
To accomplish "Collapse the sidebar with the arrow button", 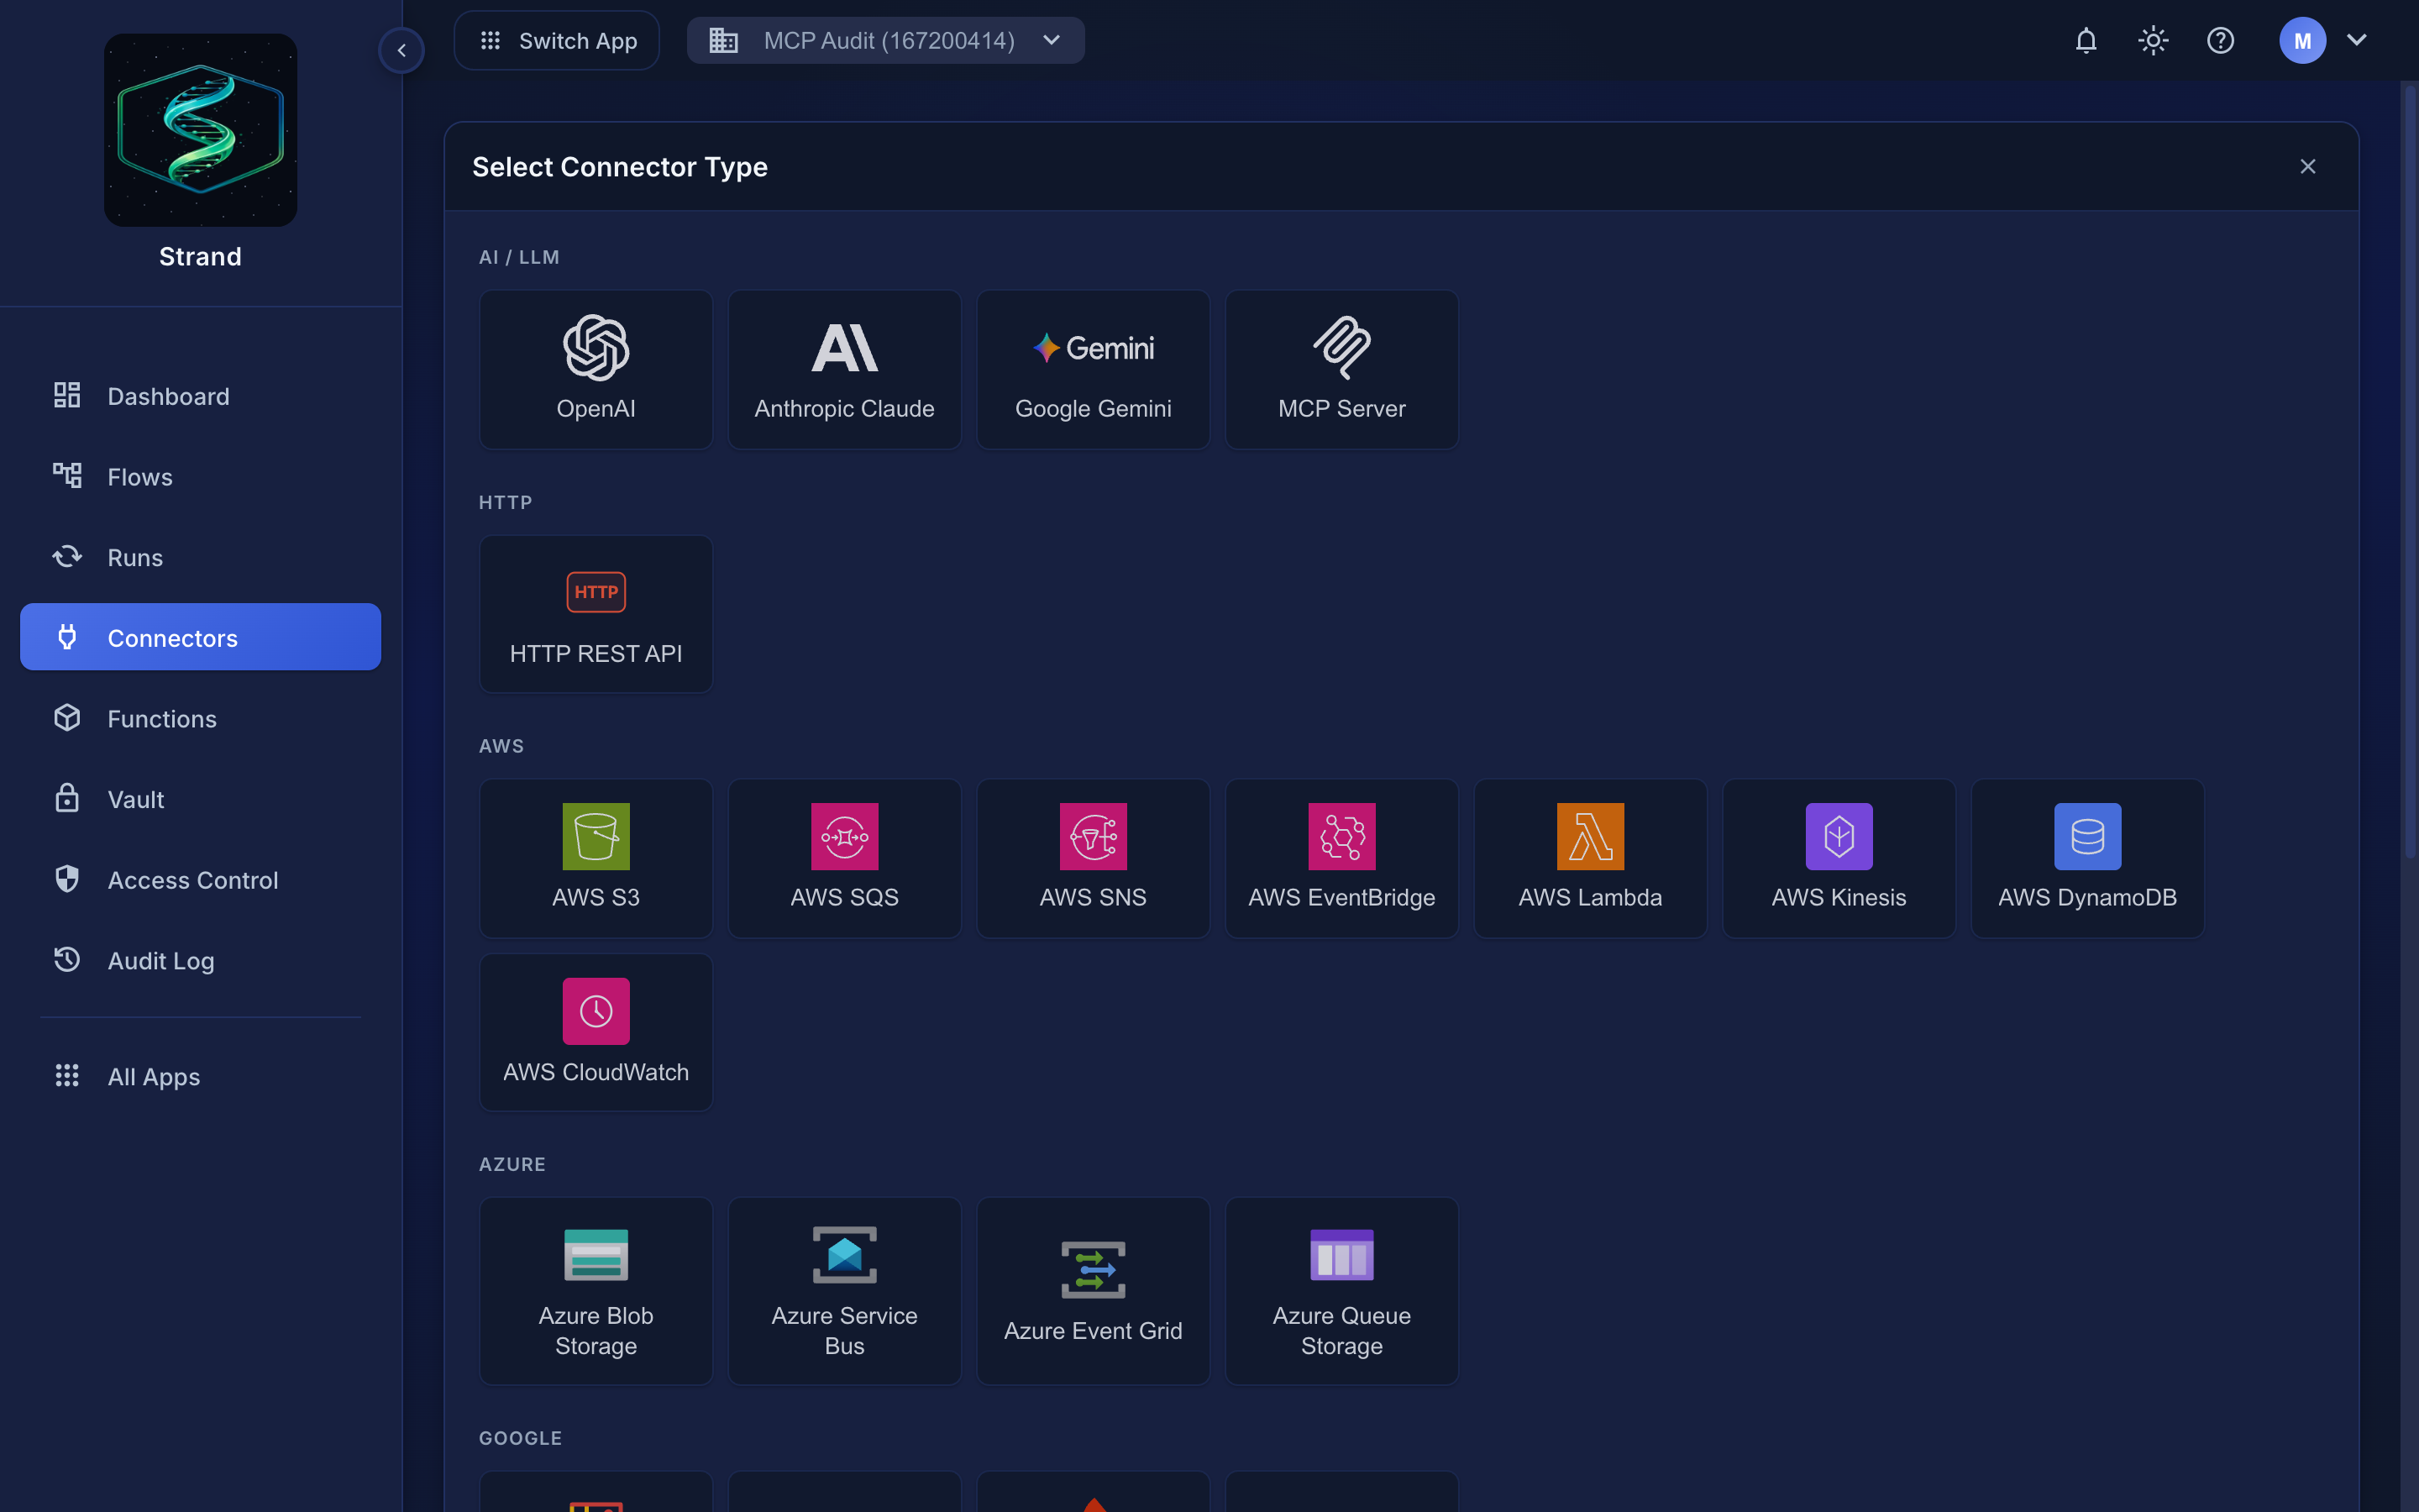I will (x=401, y=50).
